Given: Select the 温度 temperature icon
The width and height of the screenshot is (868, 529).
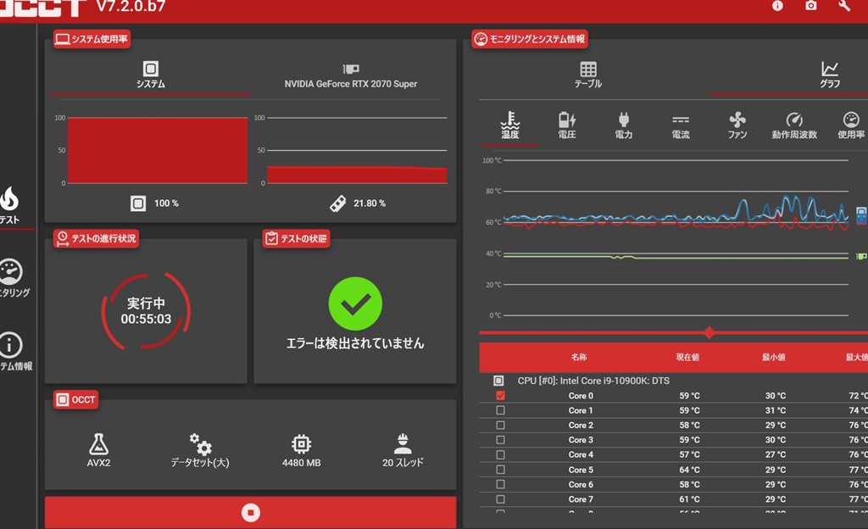Looking at the screenshot, I should 509,125.
